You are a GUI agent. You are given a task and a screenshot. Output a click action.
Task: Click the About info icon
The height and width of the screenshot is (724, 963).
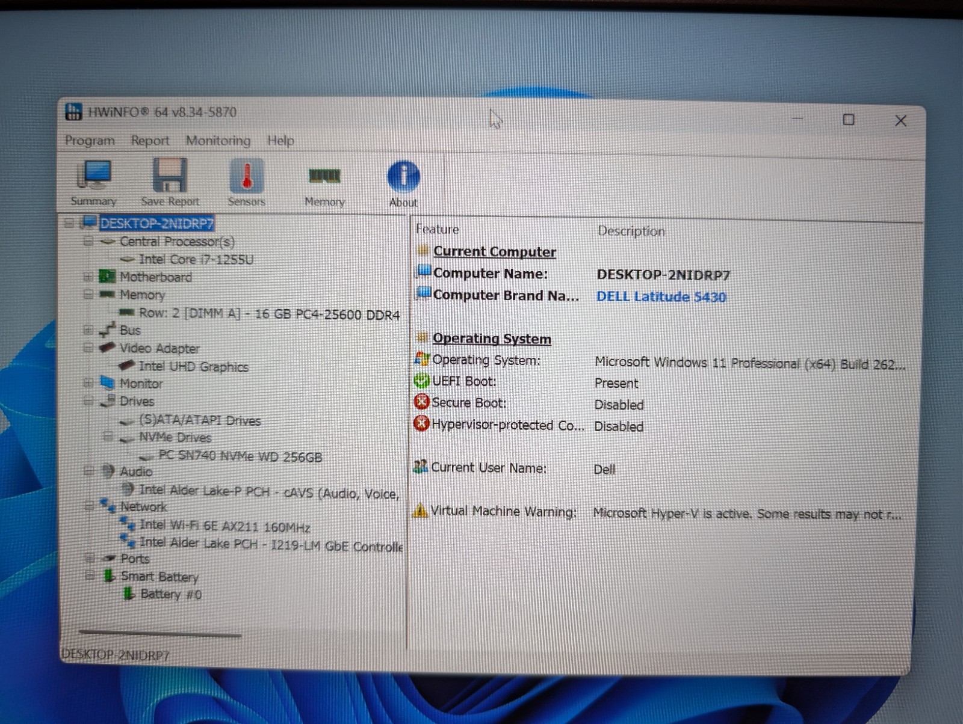coord(403,176)
